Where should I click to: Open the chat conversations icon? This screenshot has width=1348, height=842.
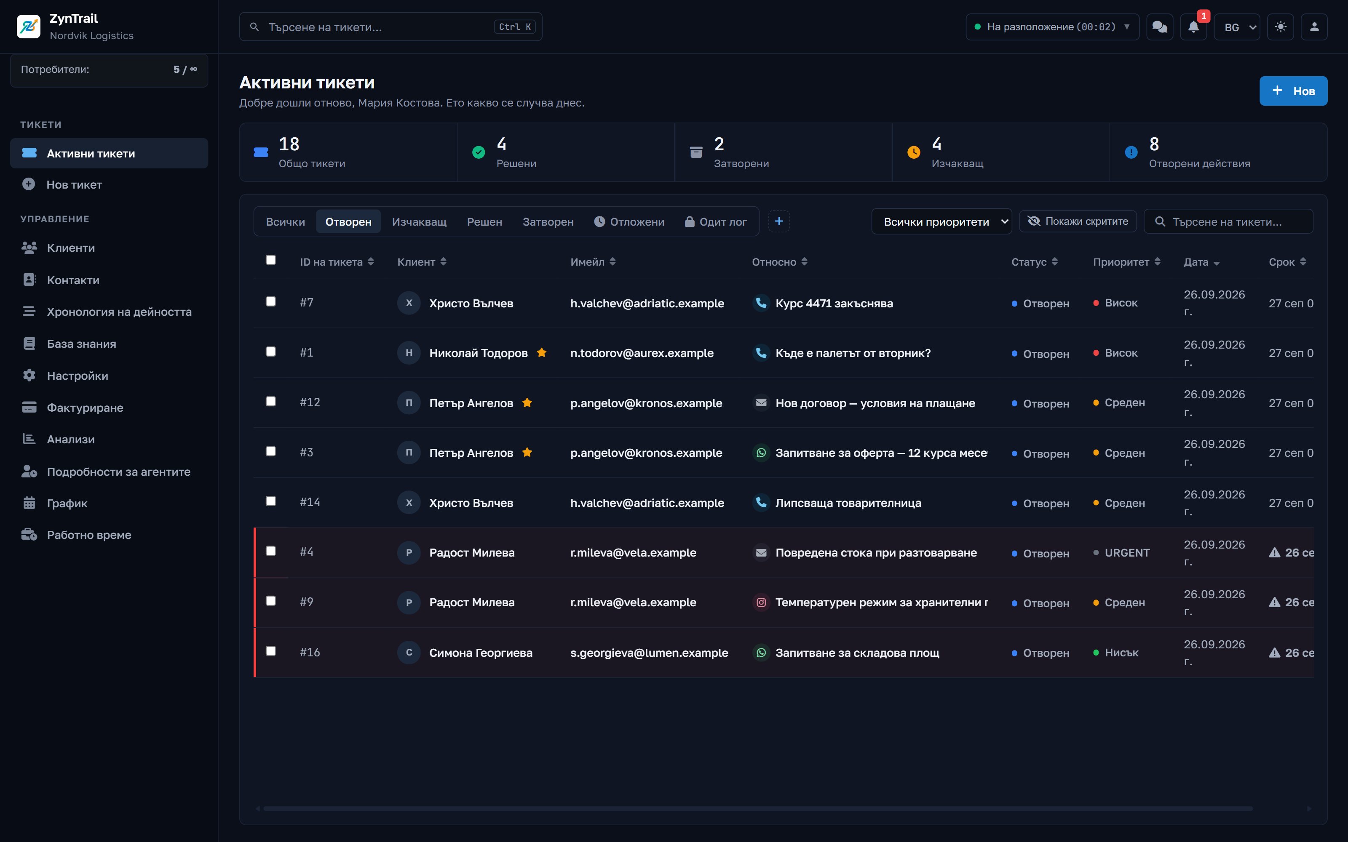[1160, 27]
